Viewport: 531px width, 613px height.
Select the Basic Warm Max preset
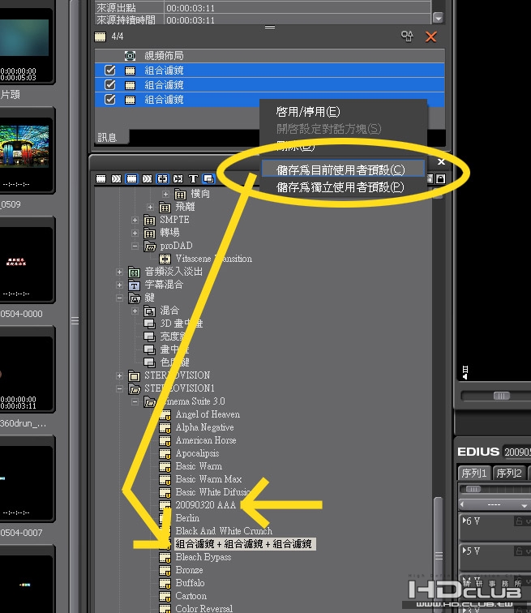click(x=208, y=479)
